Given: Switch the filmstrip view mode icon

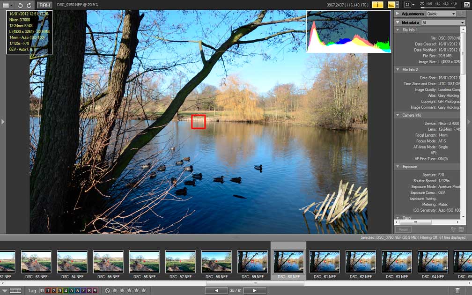Looking at the screenshot, I should (15, 291).
